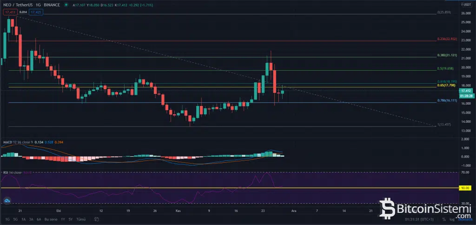Click the MACD histogram value 0.134
Image resolution: width=476 pixels, height=225 pixels.
(39, 142)
